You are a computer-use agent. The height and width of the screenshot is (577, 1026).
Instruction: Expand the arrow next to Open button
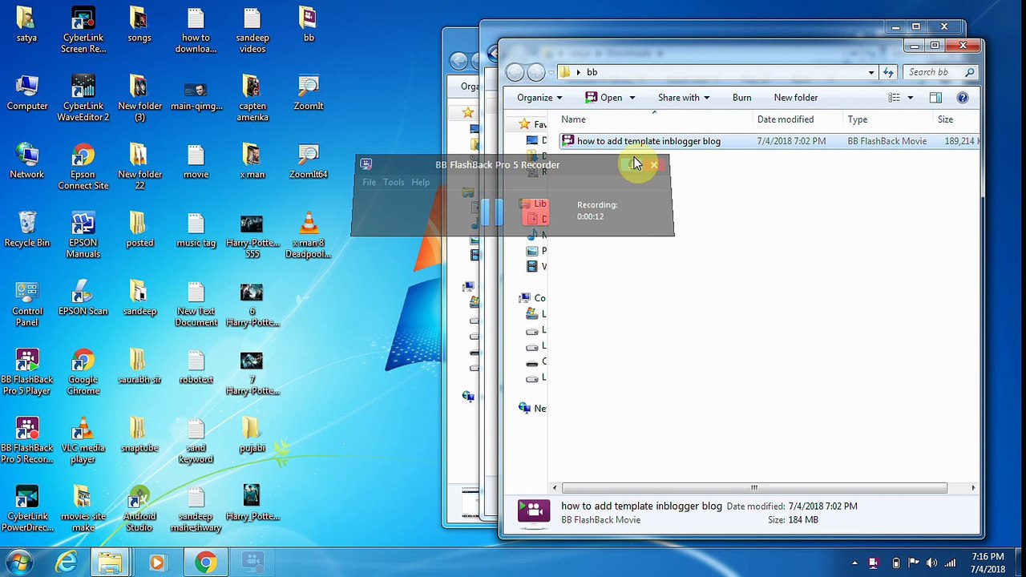(x=632, y=98)
